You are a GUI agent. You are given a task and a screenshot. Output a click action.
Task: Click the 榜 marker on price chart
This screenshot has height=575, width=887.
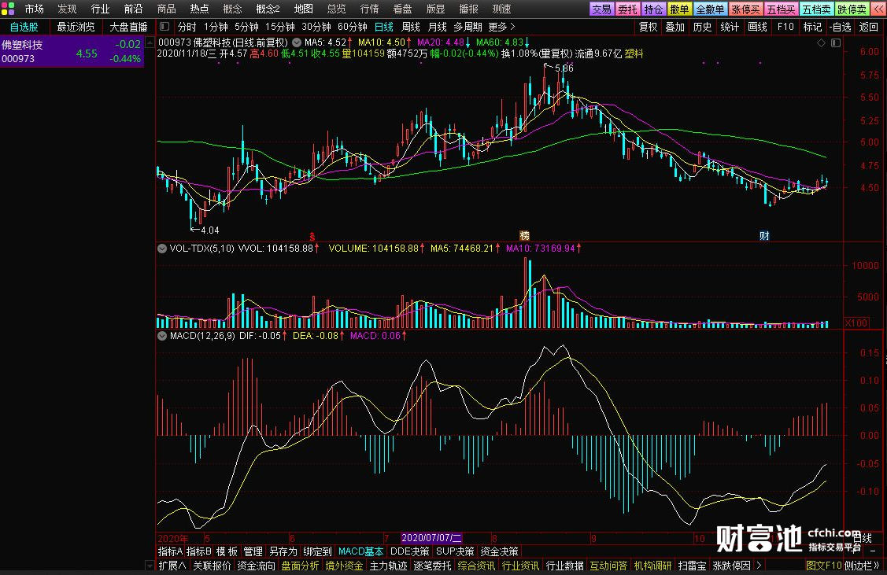pyautogui.click(x=524, y=236)
